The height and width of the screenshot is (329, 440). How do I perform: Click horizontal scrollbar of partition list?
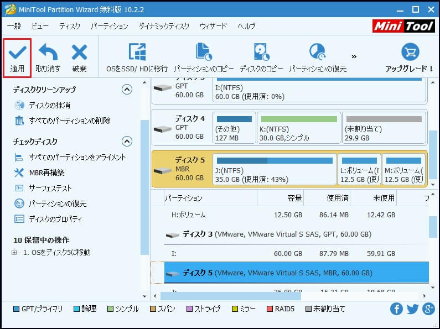click(230, 296)
